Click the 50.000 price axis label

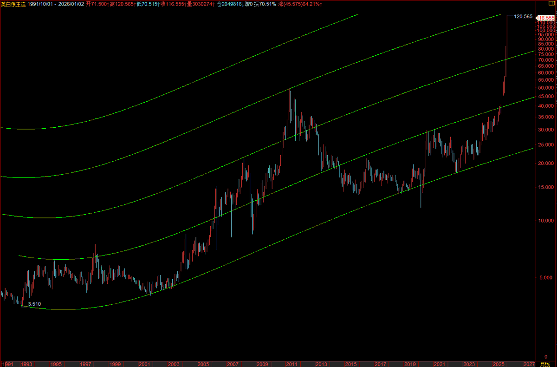click(x=546, y=87)
